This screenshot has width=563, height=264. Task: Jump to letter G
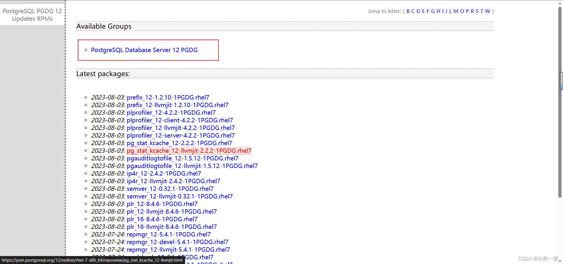click(x=433, y=11)
